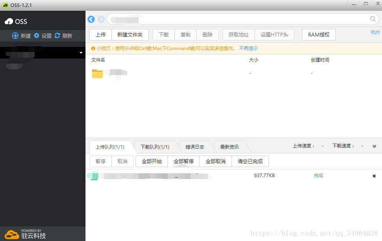The image size is (382, 241).
Task: Click the forward navigation arrow icon
Action: (x=101, y=19)
